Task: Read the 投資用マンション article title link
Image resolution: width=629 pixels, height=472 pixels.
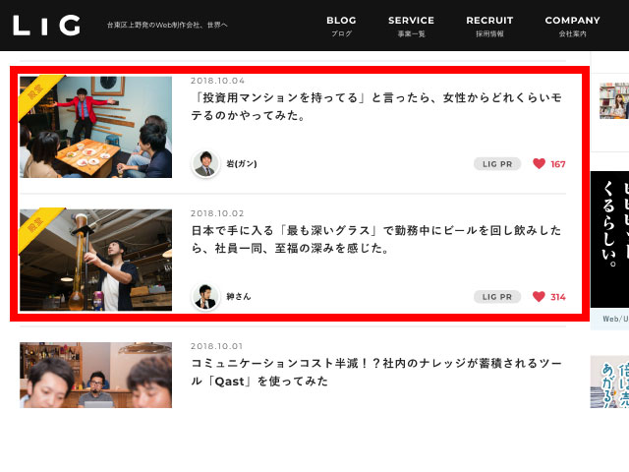Action: 376,106
